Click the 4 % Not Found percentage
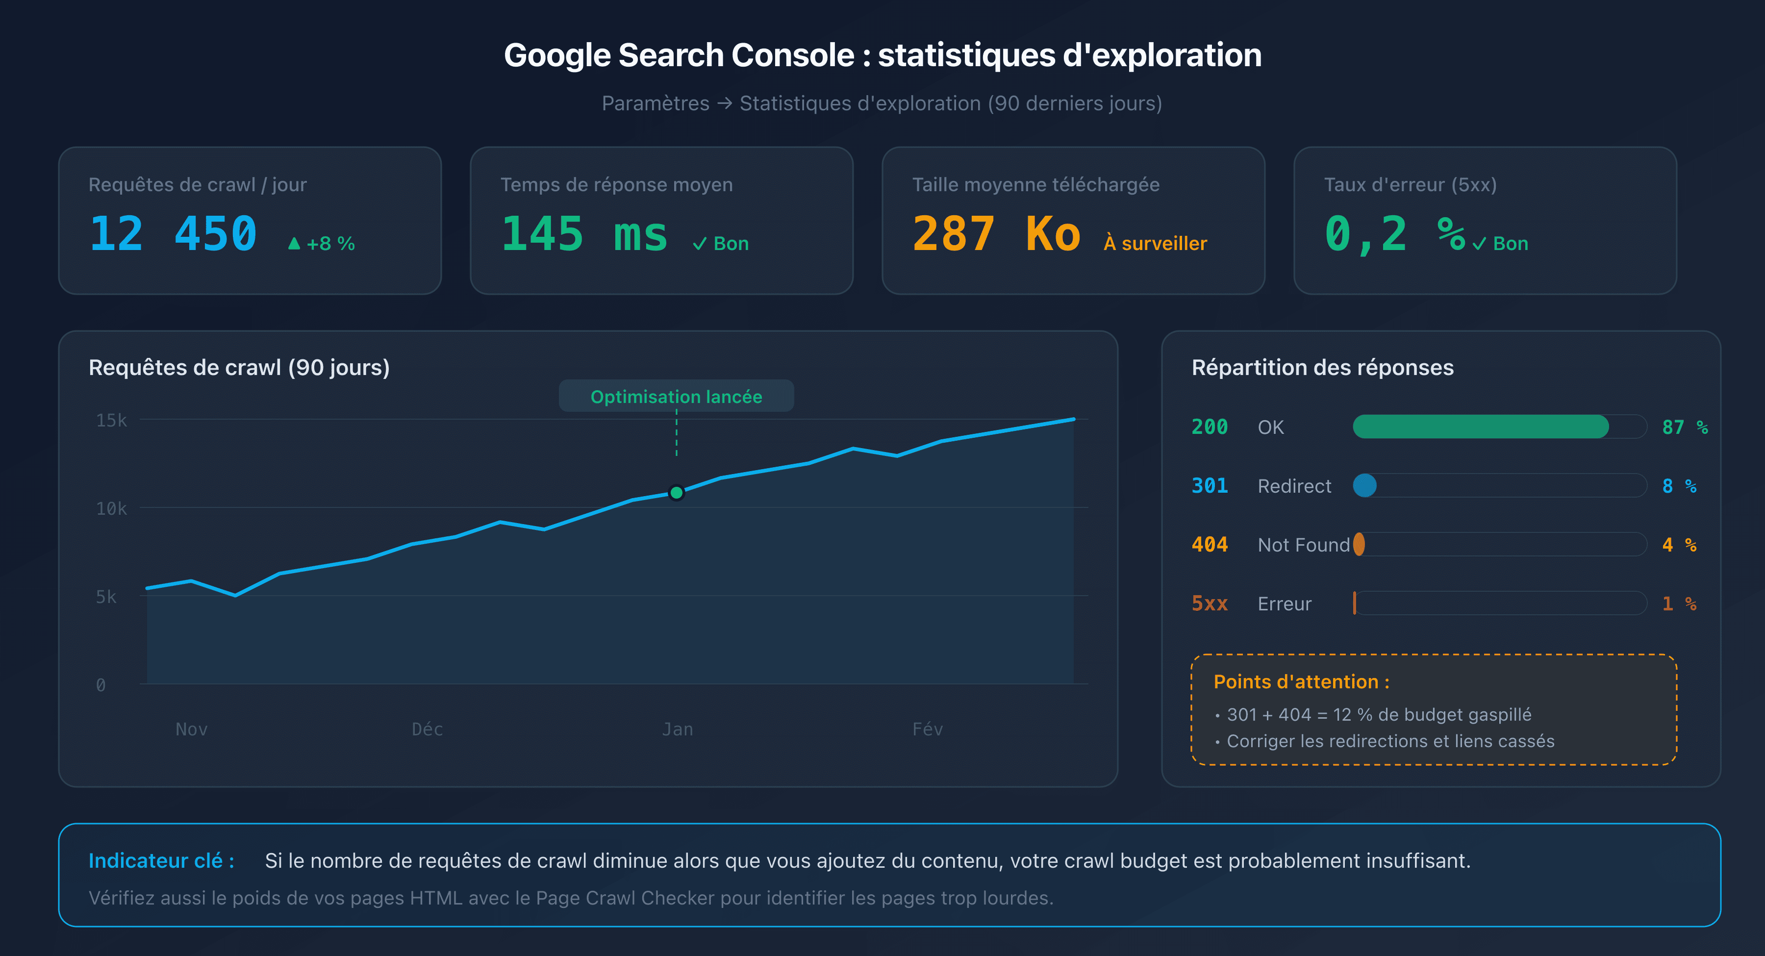 (x=1679, y=545)
